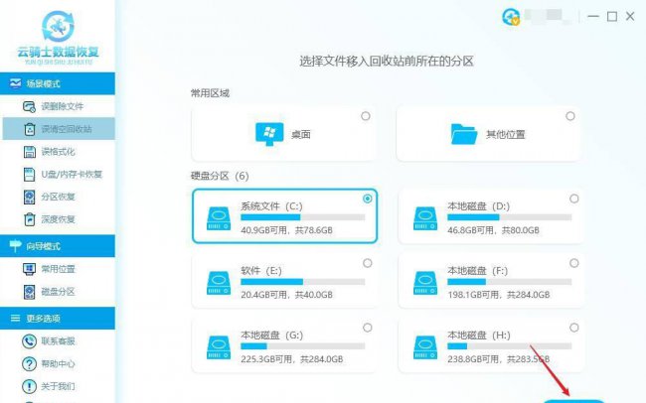Click the usage bar of 软件 (E:)
This screenshot has width=646, height=403.
click(303, 282)
